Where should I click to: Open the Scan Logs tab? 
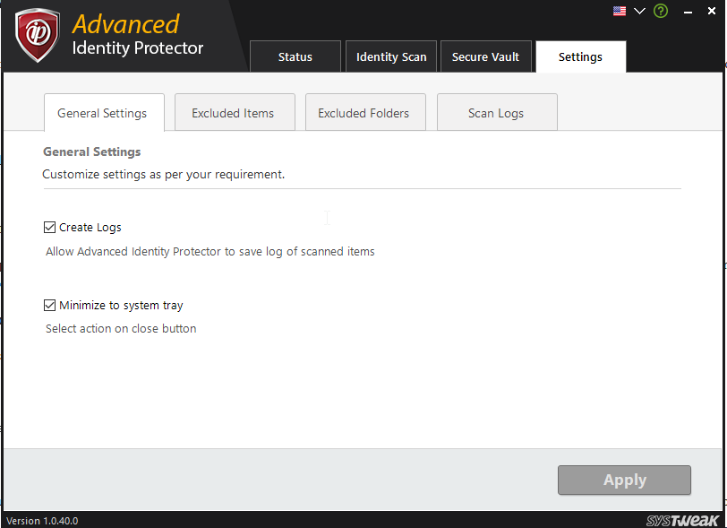coord(496,112)
